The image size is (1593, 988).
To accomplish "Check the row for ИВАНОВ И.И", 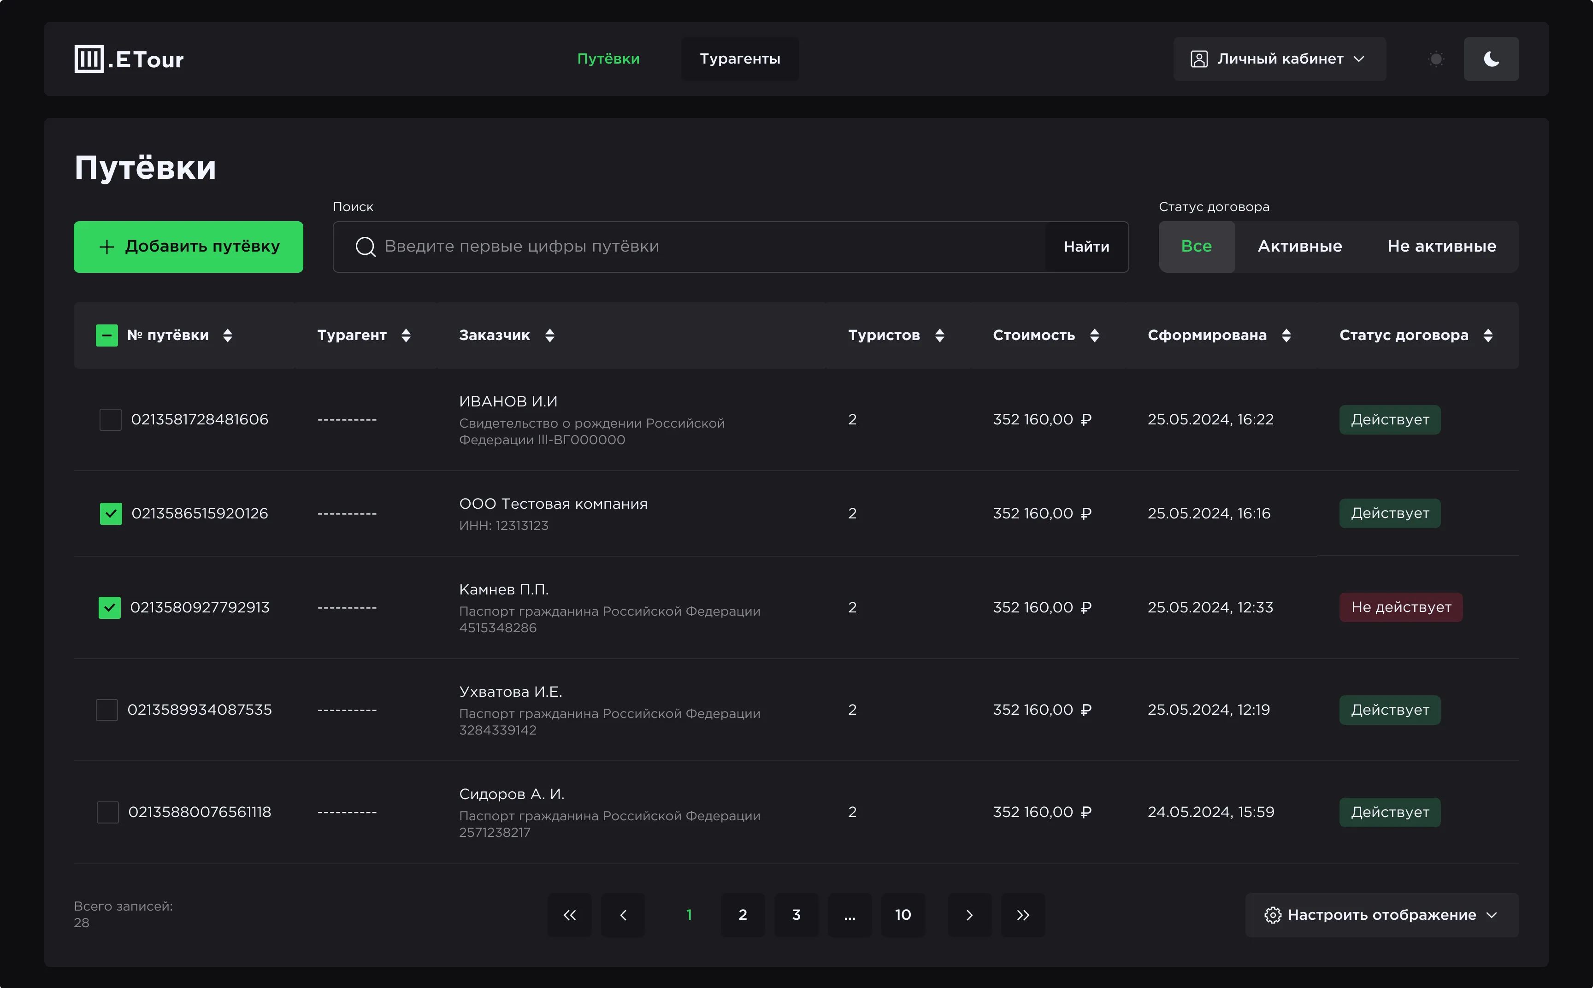I will 111,419.
